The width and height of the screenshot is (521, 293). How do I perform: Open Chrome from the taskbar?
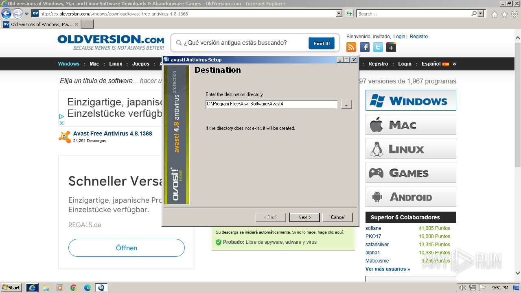coord(74,288)
